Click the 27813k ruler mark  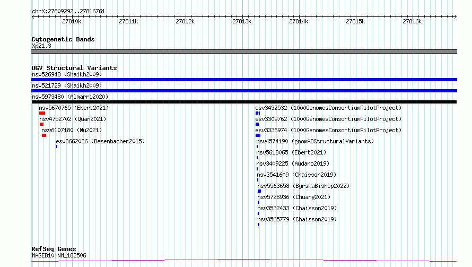(x=242, y=21)
